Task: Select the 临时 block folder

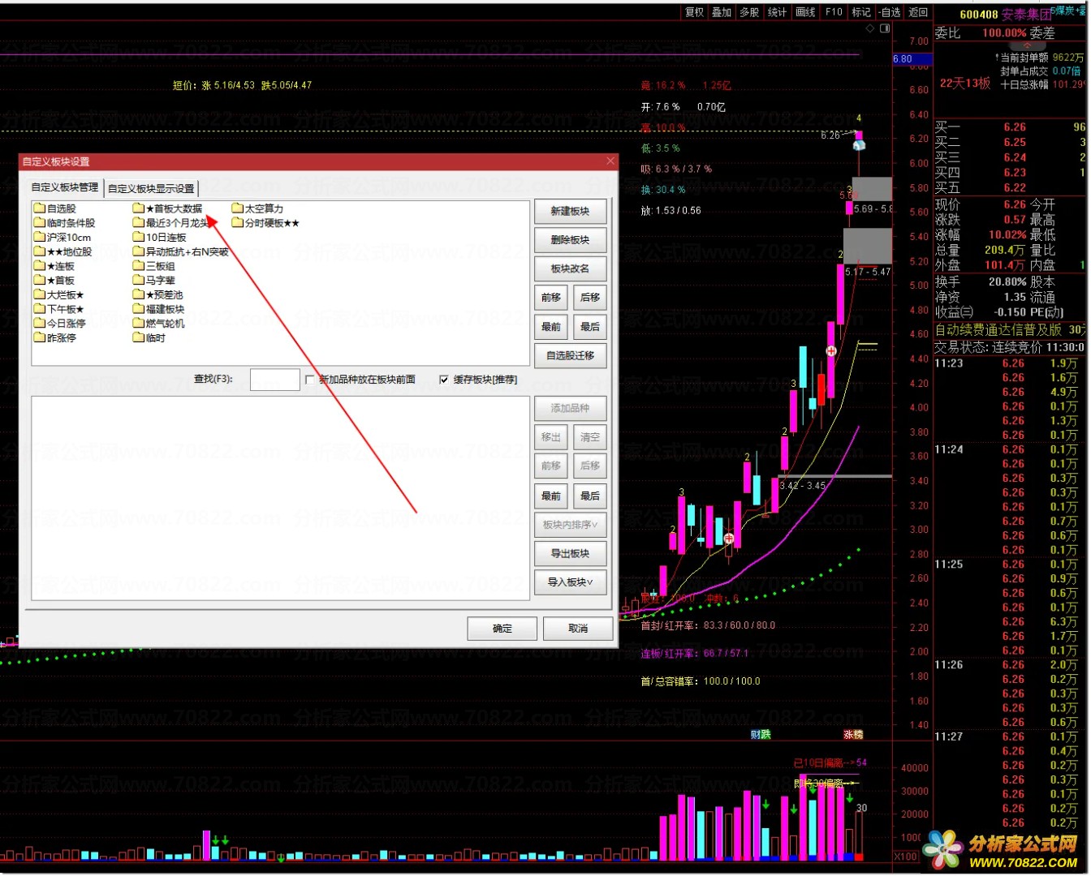Action: coord(149,338)
